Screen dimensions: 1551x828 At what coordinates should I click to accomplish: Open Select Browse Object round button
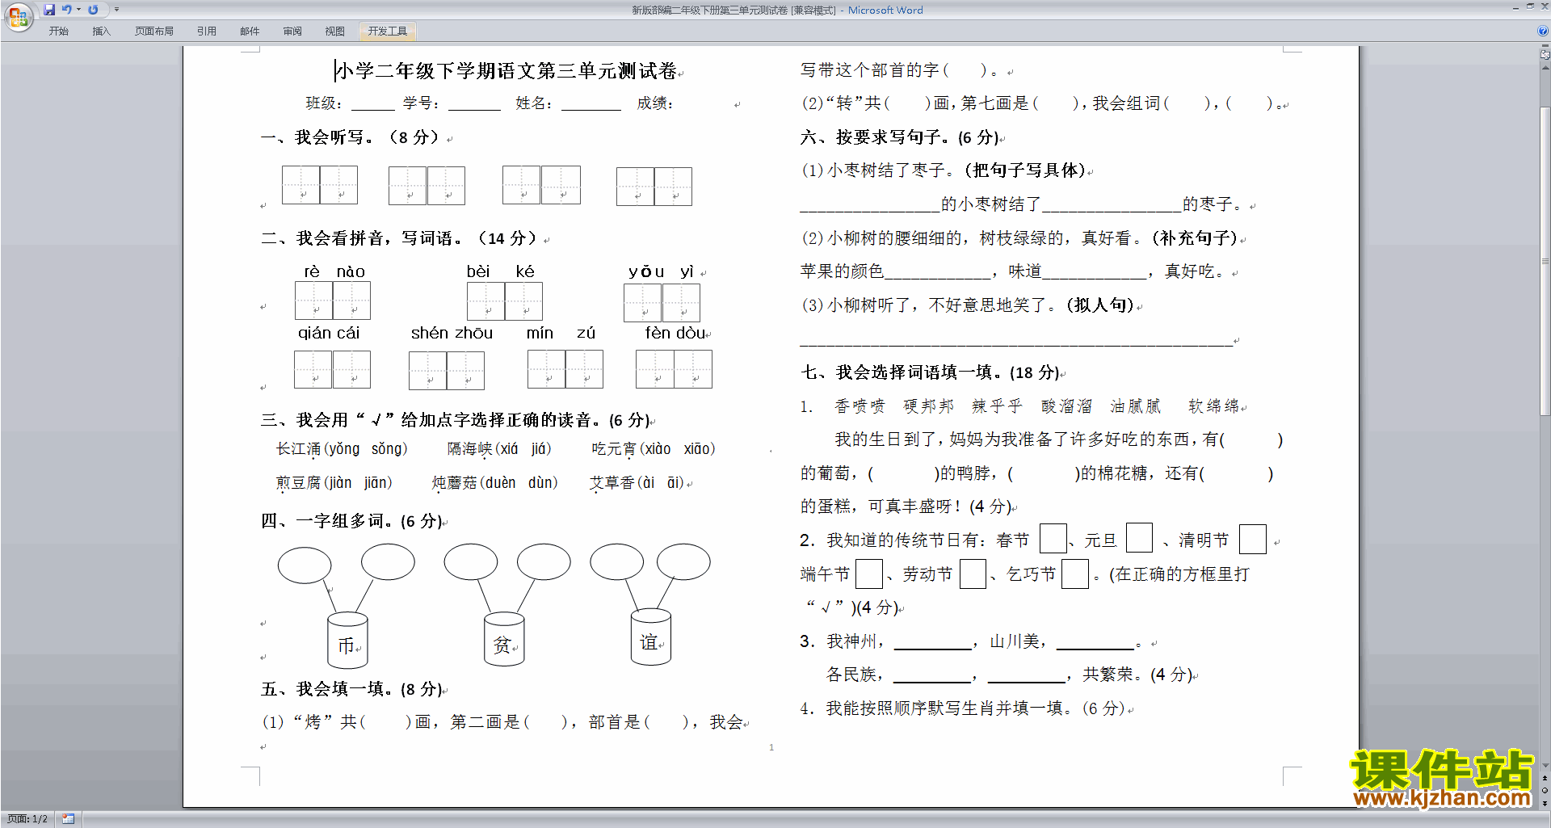[1545, 791]
